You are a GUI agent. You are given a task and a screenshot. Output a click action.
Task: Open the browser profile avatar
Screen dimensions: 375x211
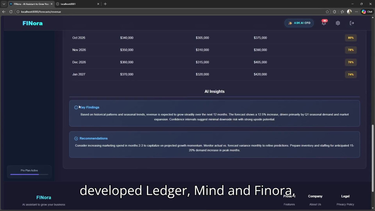click(x=349, y=12)
